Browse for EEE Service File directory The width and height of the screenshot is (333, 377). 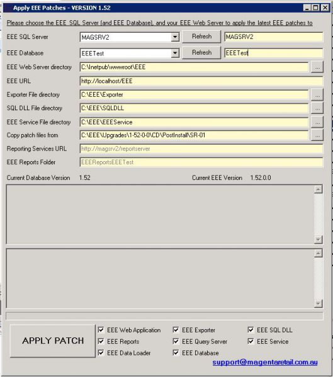pos(317,122)
